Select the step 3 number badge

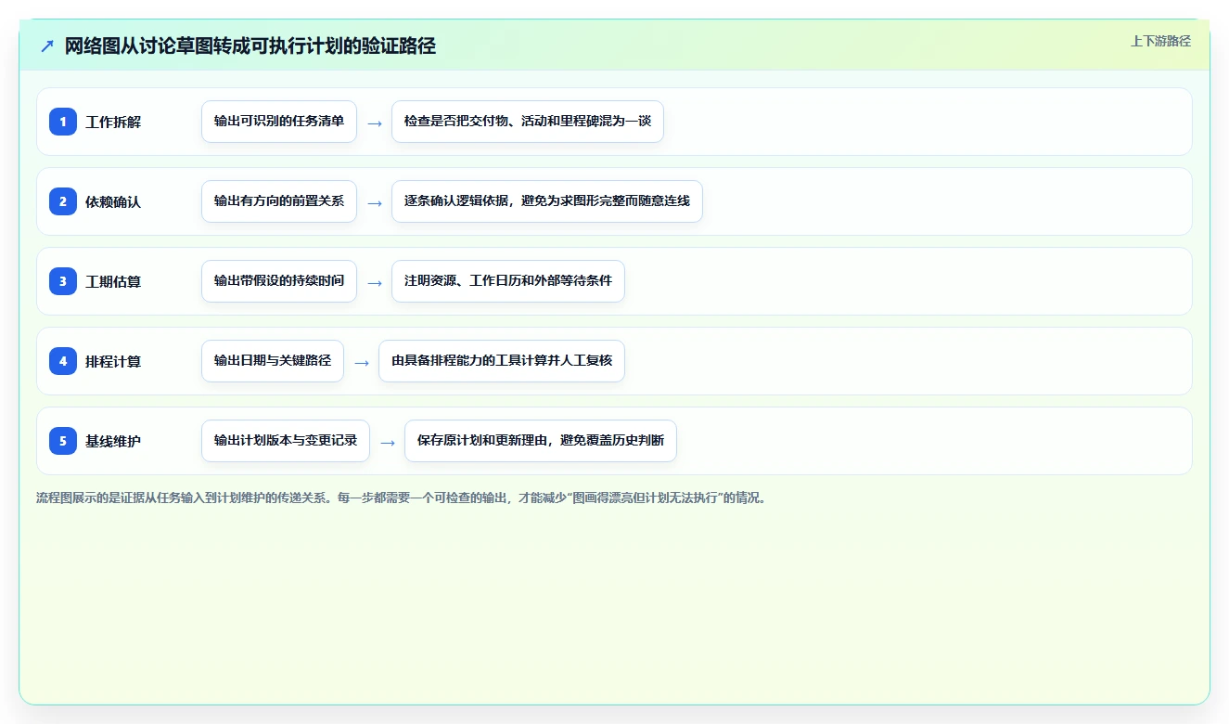pos(63,281)
